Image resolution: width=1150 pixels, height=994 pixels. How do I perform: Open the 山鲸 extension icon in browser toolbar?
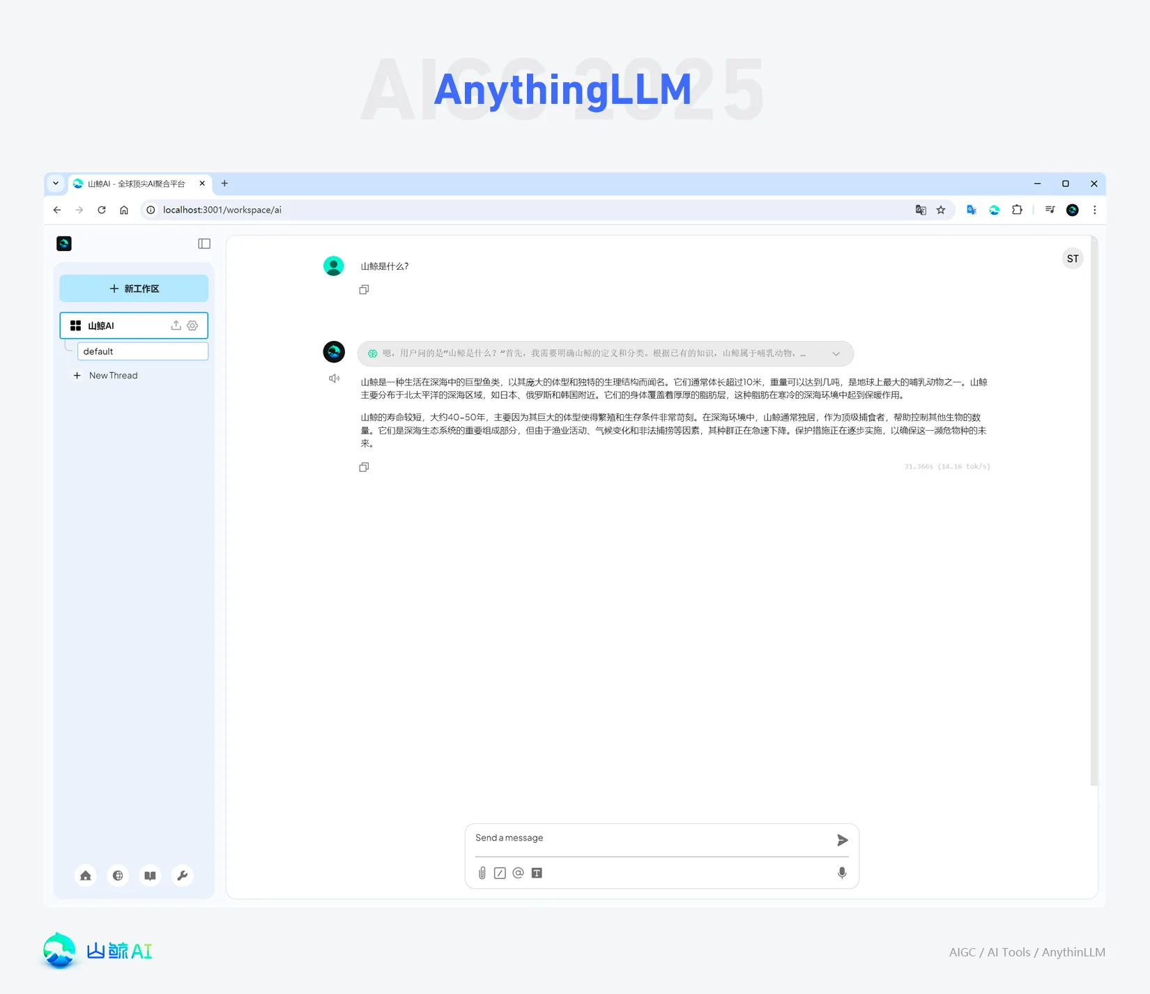(995, 210)
